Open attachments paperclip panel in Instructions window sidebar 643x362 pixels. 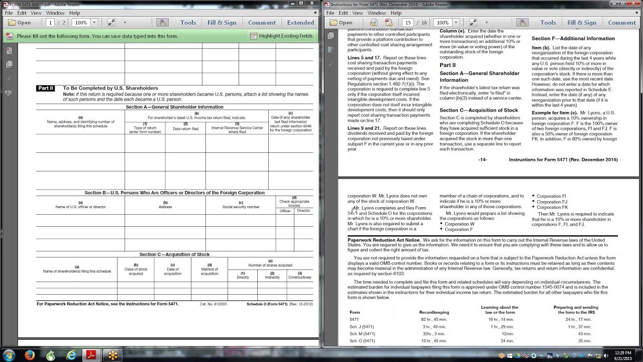coord(331,64)
